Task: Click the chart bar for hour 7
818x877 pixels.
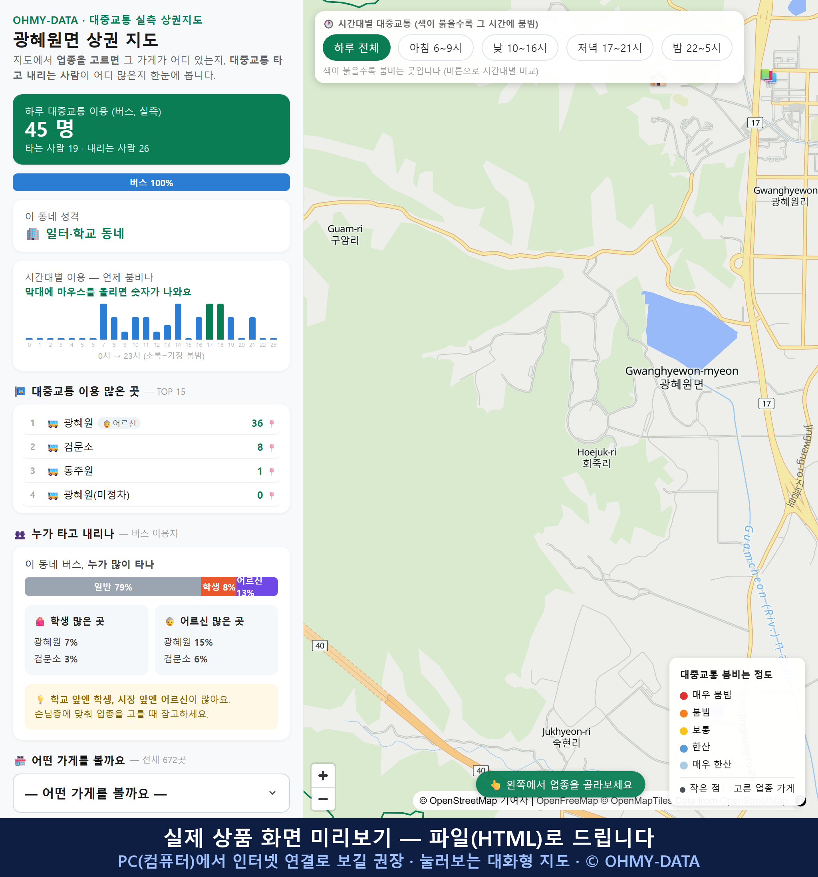Action: (103, 322)
